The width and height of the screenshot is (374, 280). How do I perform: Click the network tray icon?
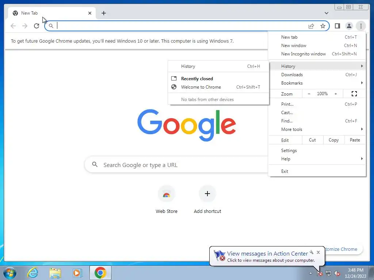coord(328,273)
